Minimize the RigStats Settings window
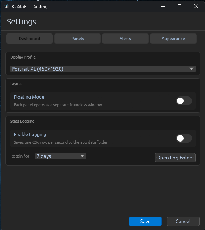This screenshot has height=230, width=205. (163, 6)
